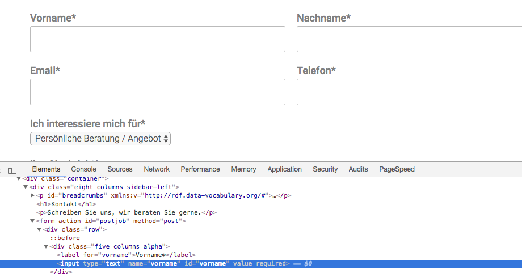
Task: Collapse the div class container node
Action: click(19, 179)
